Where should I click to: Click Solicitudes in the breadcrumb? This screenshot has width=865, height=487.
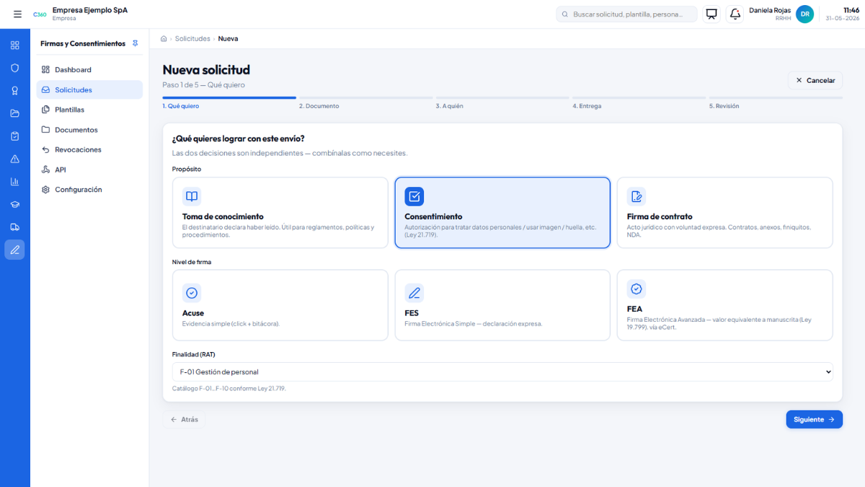click(x=192, y=38)
